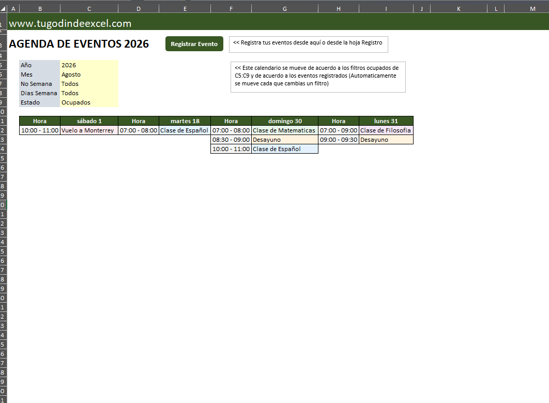549x403 pixels.
Task: Select the martes 18 header cell
Action: point(185,121)
